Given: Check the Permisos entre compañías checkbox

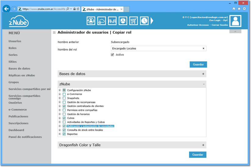Looking at the screenshot, I should (64, 110).
